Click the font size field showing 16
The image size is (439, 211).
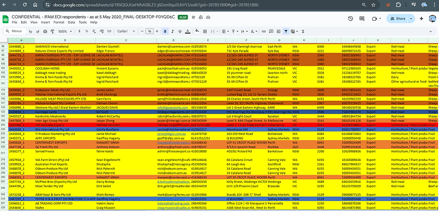tap(150, 31)
